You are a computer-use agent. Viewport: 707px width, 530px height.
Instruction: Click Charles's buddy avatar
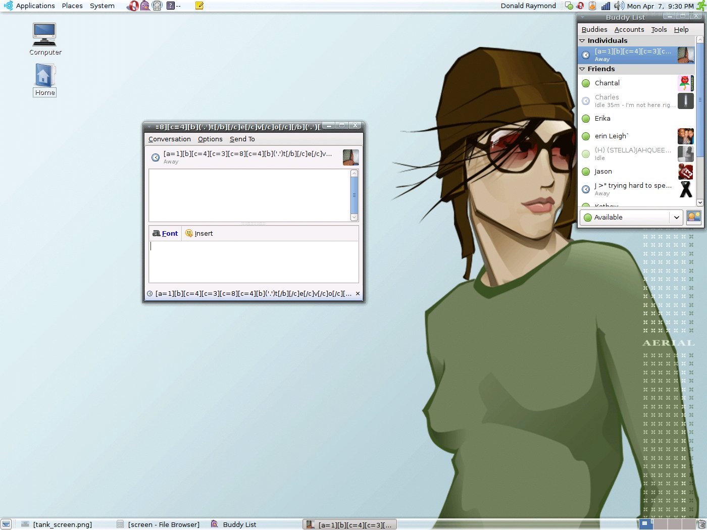(685, 101)
